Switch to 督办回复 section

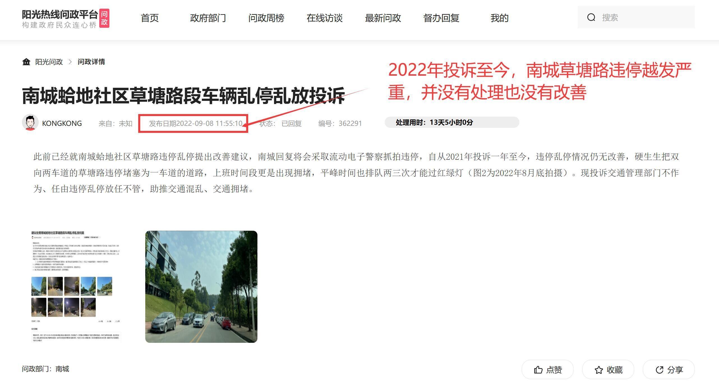(441, 18)
